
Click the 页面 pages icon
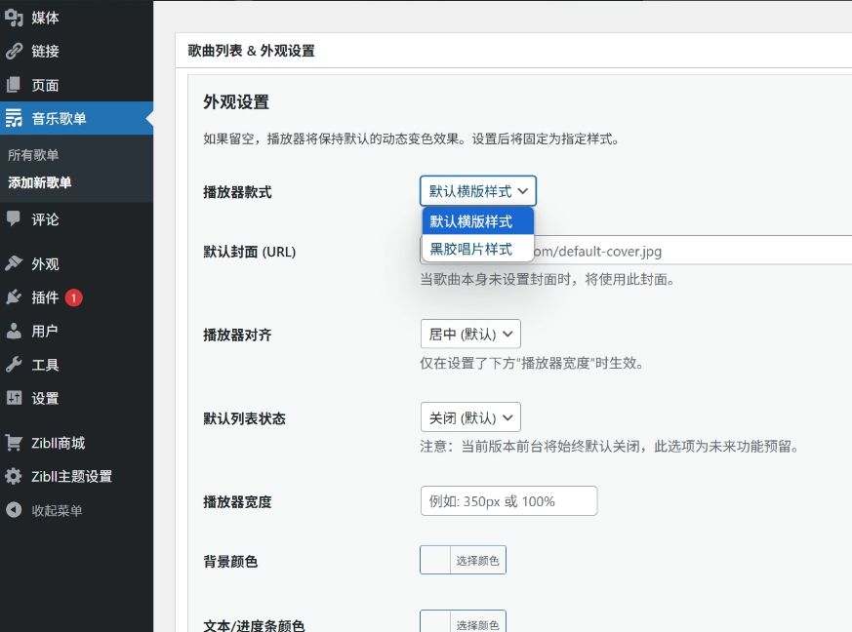(x=14, y=85)
